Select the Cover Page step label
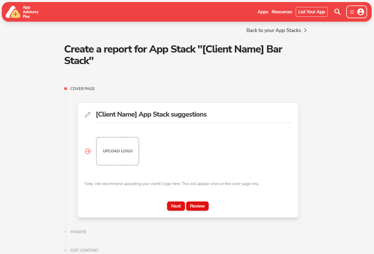Screen dimensions: 374x254 click(x=82, y=89)
